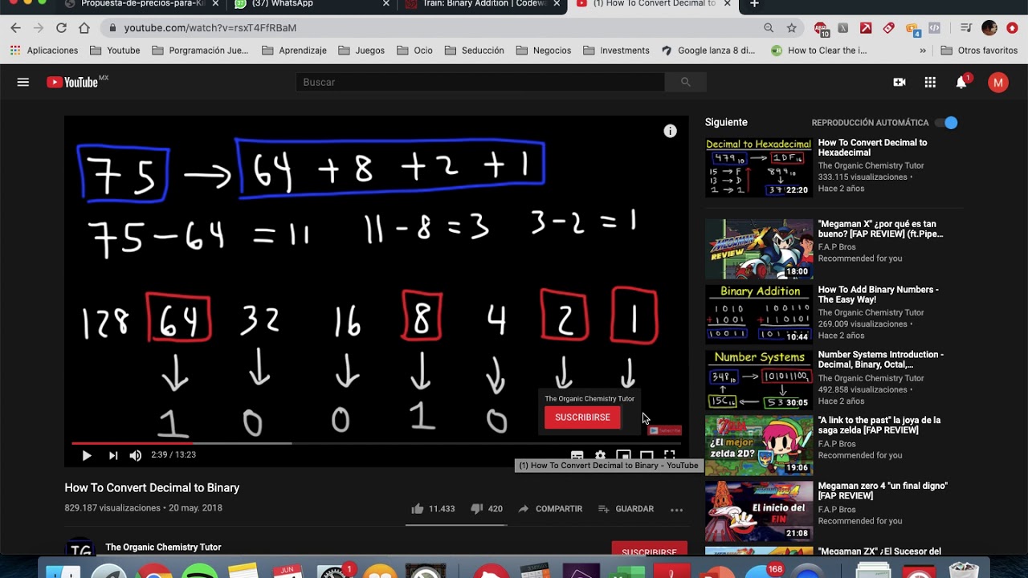Image resolution: width=1028 pixels, height=578 pixels.
Task: Open video settings gear in player
Action: click(600, 455)
